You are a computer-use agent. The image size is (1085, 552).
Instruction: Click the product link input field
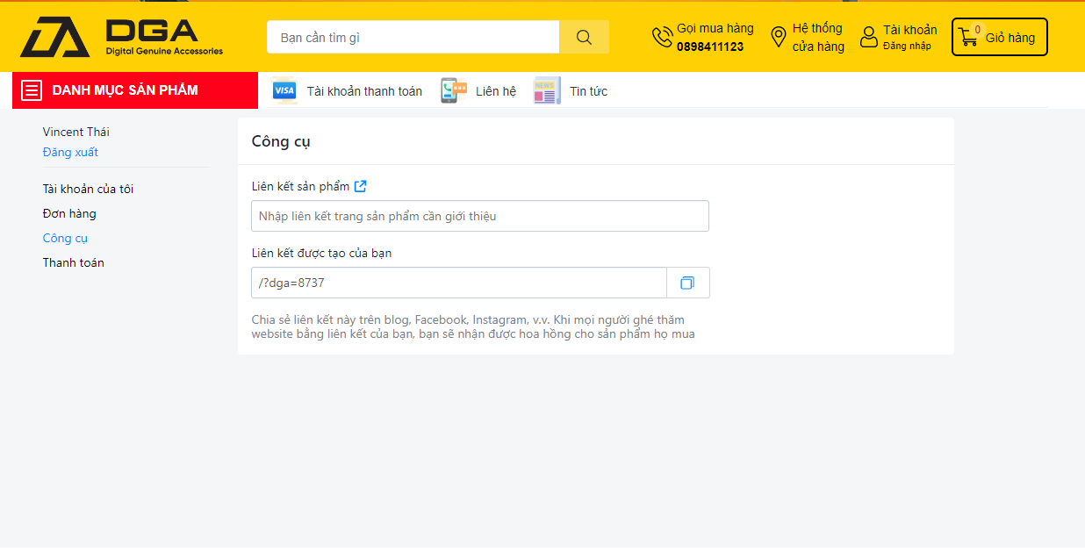tap(480, 216)
